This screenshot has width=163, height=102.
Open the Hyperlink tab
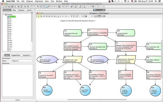(x=26, y=55)
